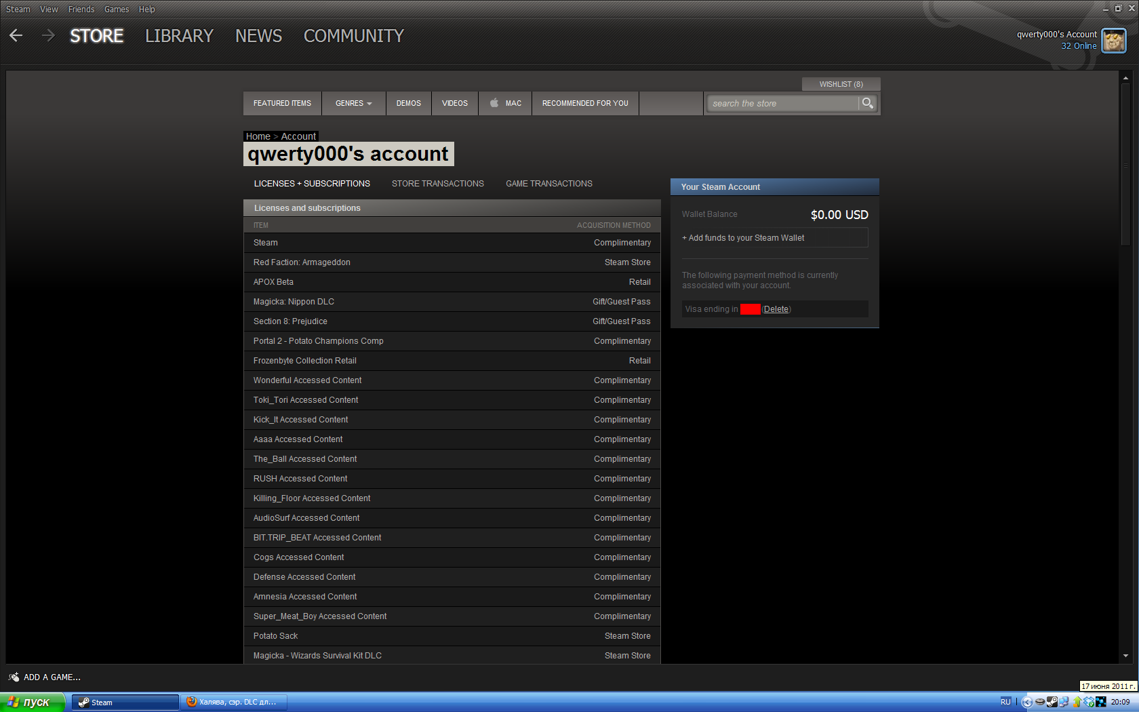This screenshot has width=1139, height=712.
Task: Open the Windows Start (пуск) button
Action: (x=33, y=702)
